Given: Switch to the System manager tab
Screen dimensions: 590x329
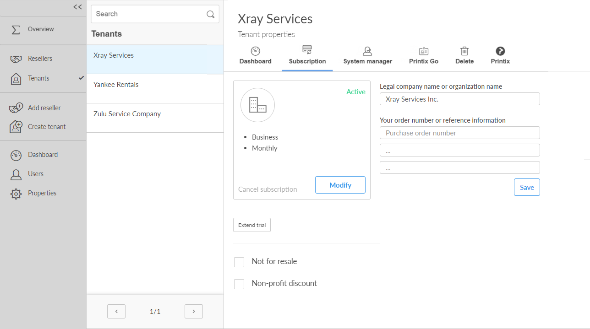Looking at the screenshot, I should coord(367,56).
